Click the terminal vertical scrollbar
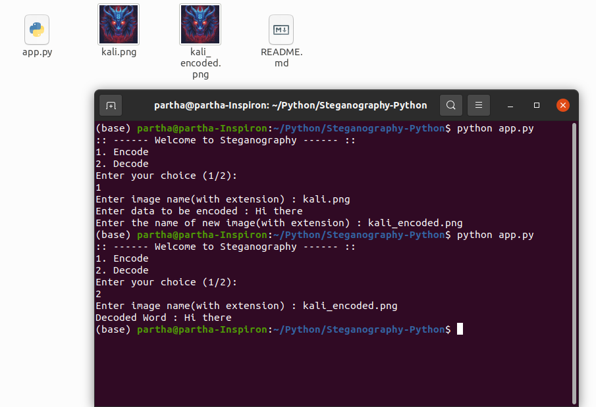596x407 pixels. pyautogui.click(x=575, y=263)
